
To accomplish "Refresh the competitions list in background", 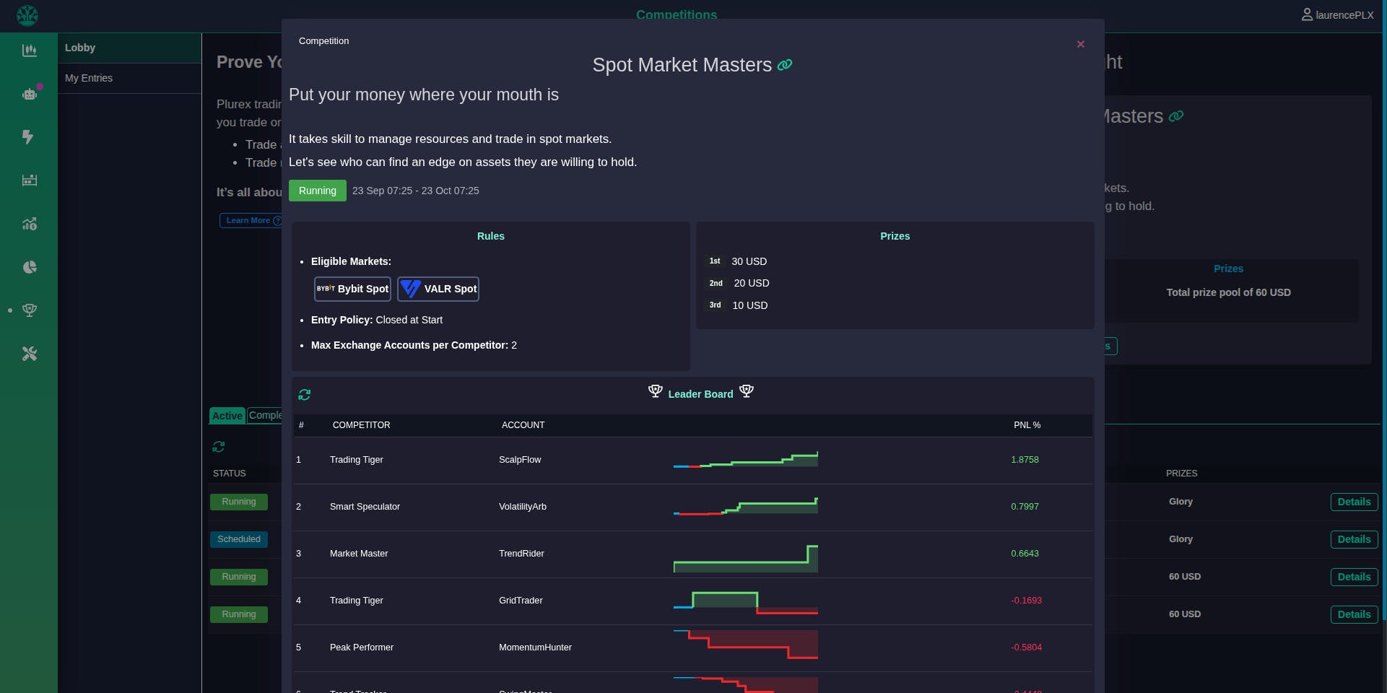I will (219, 447).
